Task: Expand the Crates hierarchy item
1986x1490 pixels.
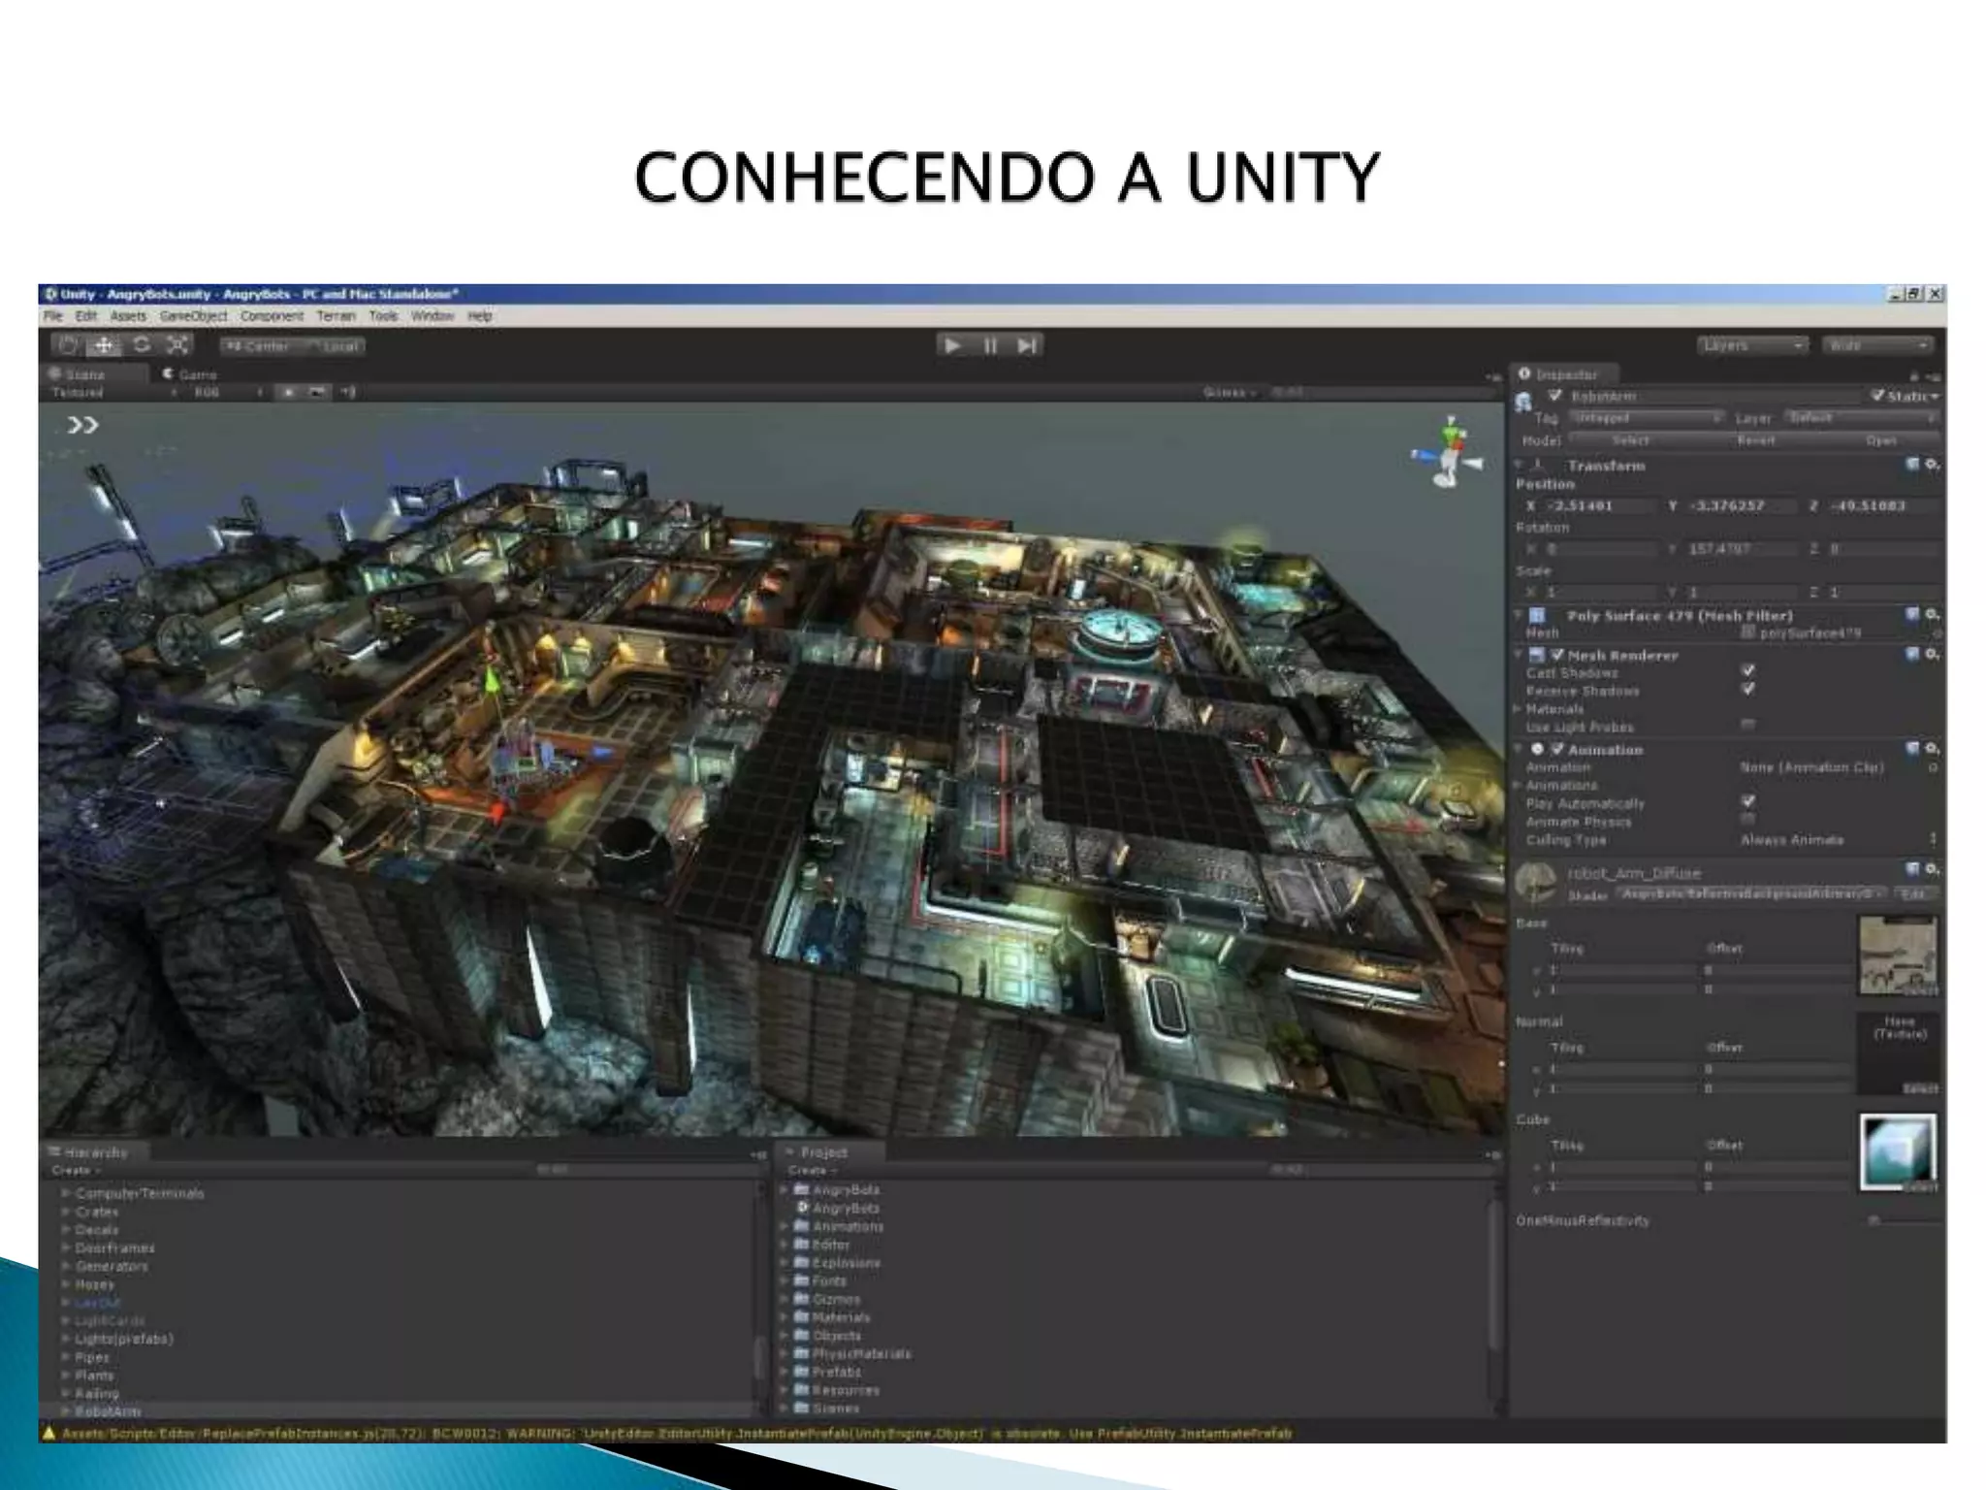Action: (66, 1212)
